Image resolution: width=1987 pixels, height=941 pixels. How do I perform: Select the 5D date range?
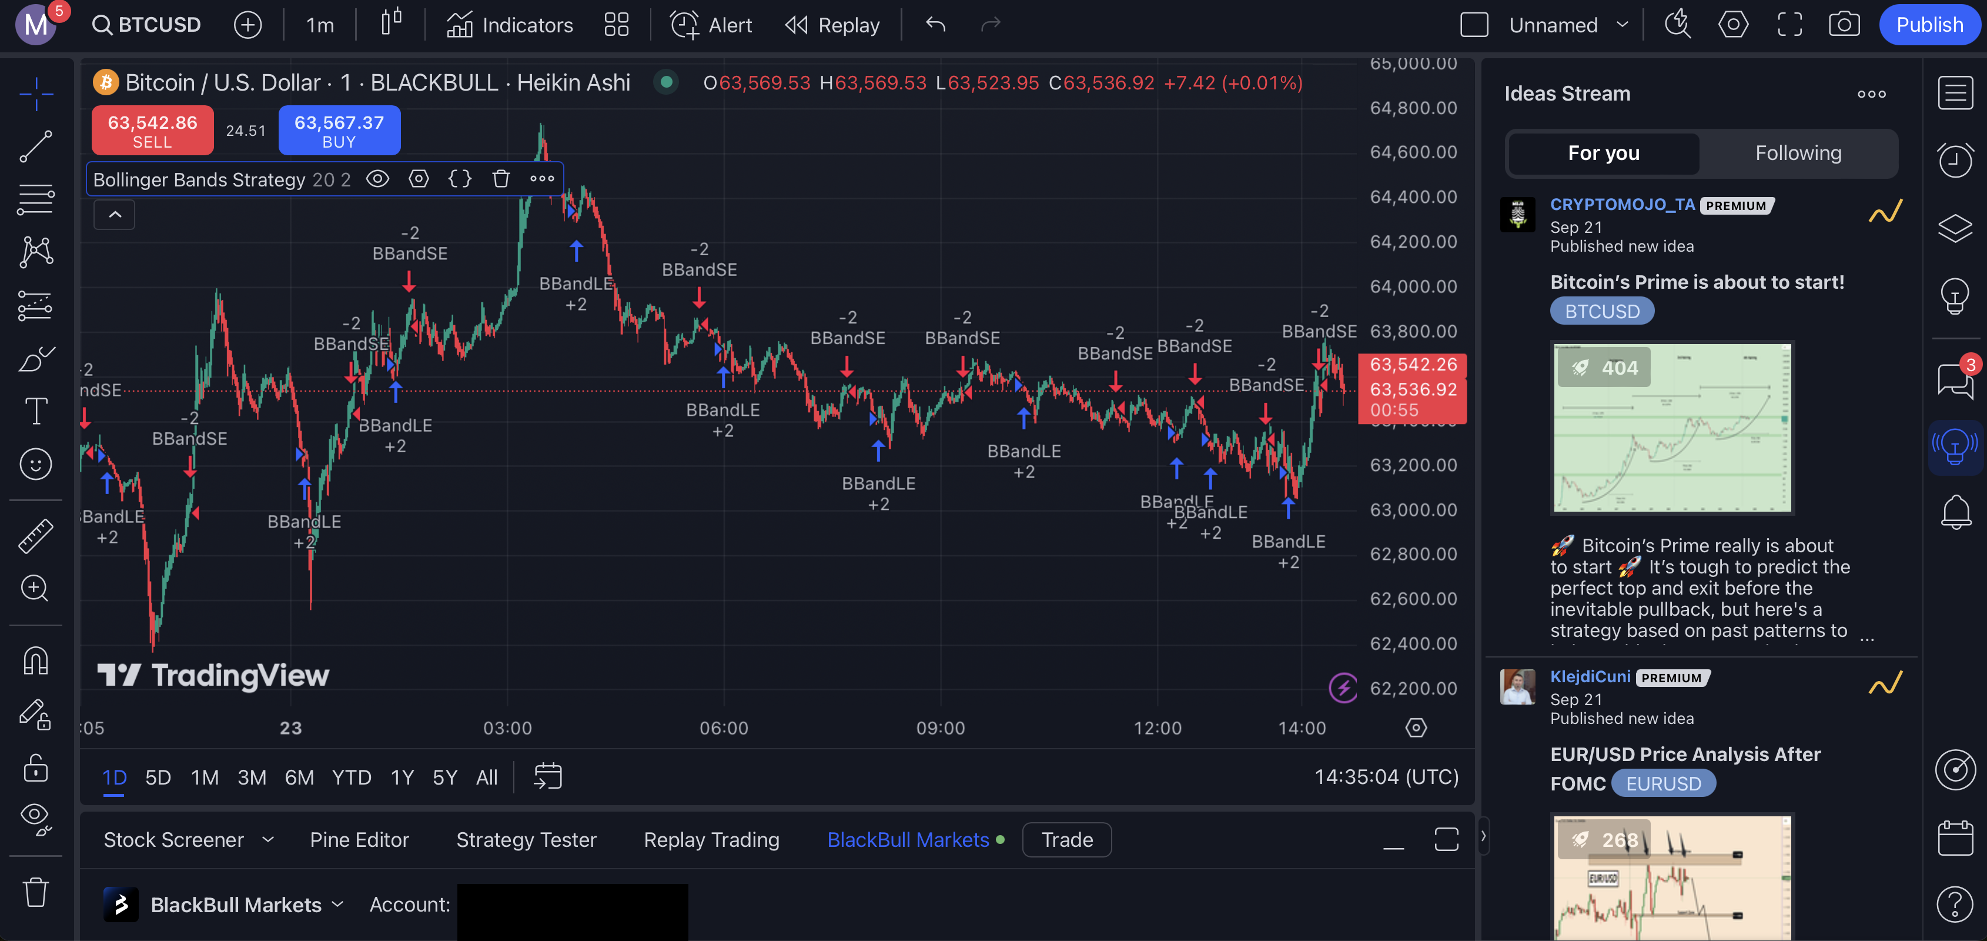click(x=158, y=778)
